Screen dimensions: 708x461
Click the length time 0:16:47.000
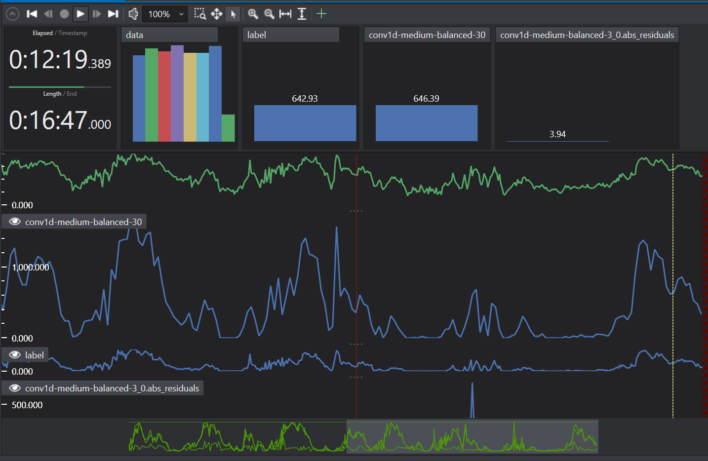[x=60, y=121]
